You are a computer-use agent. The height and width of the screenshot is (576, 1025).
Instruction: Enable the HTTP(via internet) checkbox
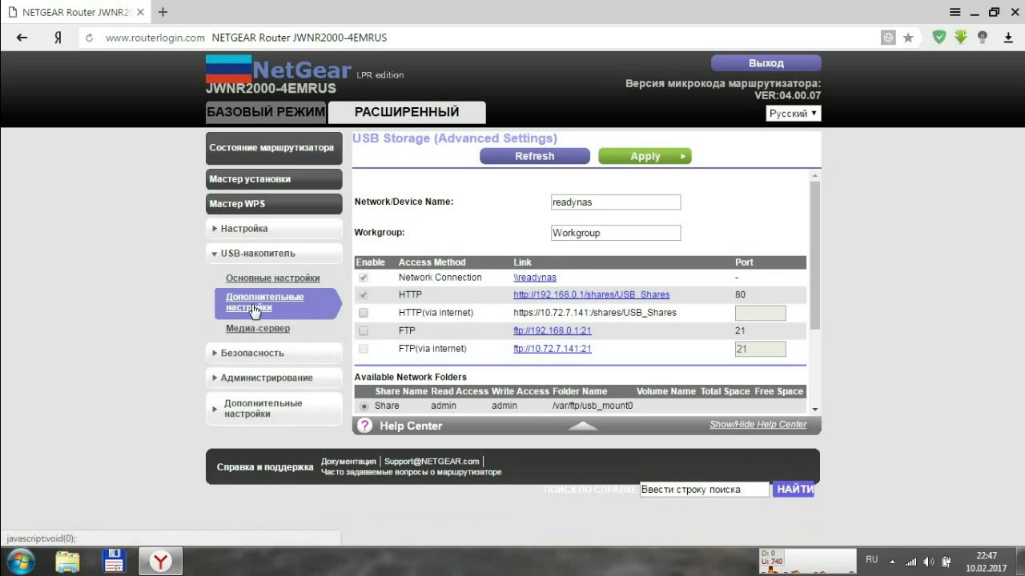364,313
